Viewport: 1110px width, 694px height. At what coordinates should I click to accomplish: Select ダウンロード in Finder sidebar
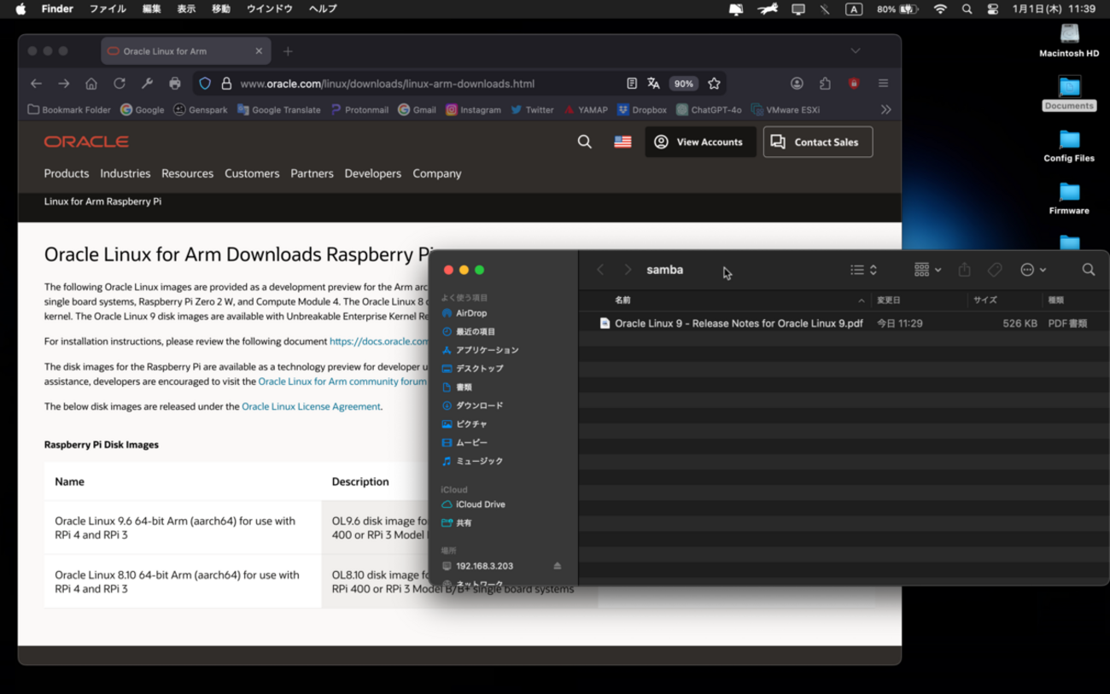[x=472, y=405]
